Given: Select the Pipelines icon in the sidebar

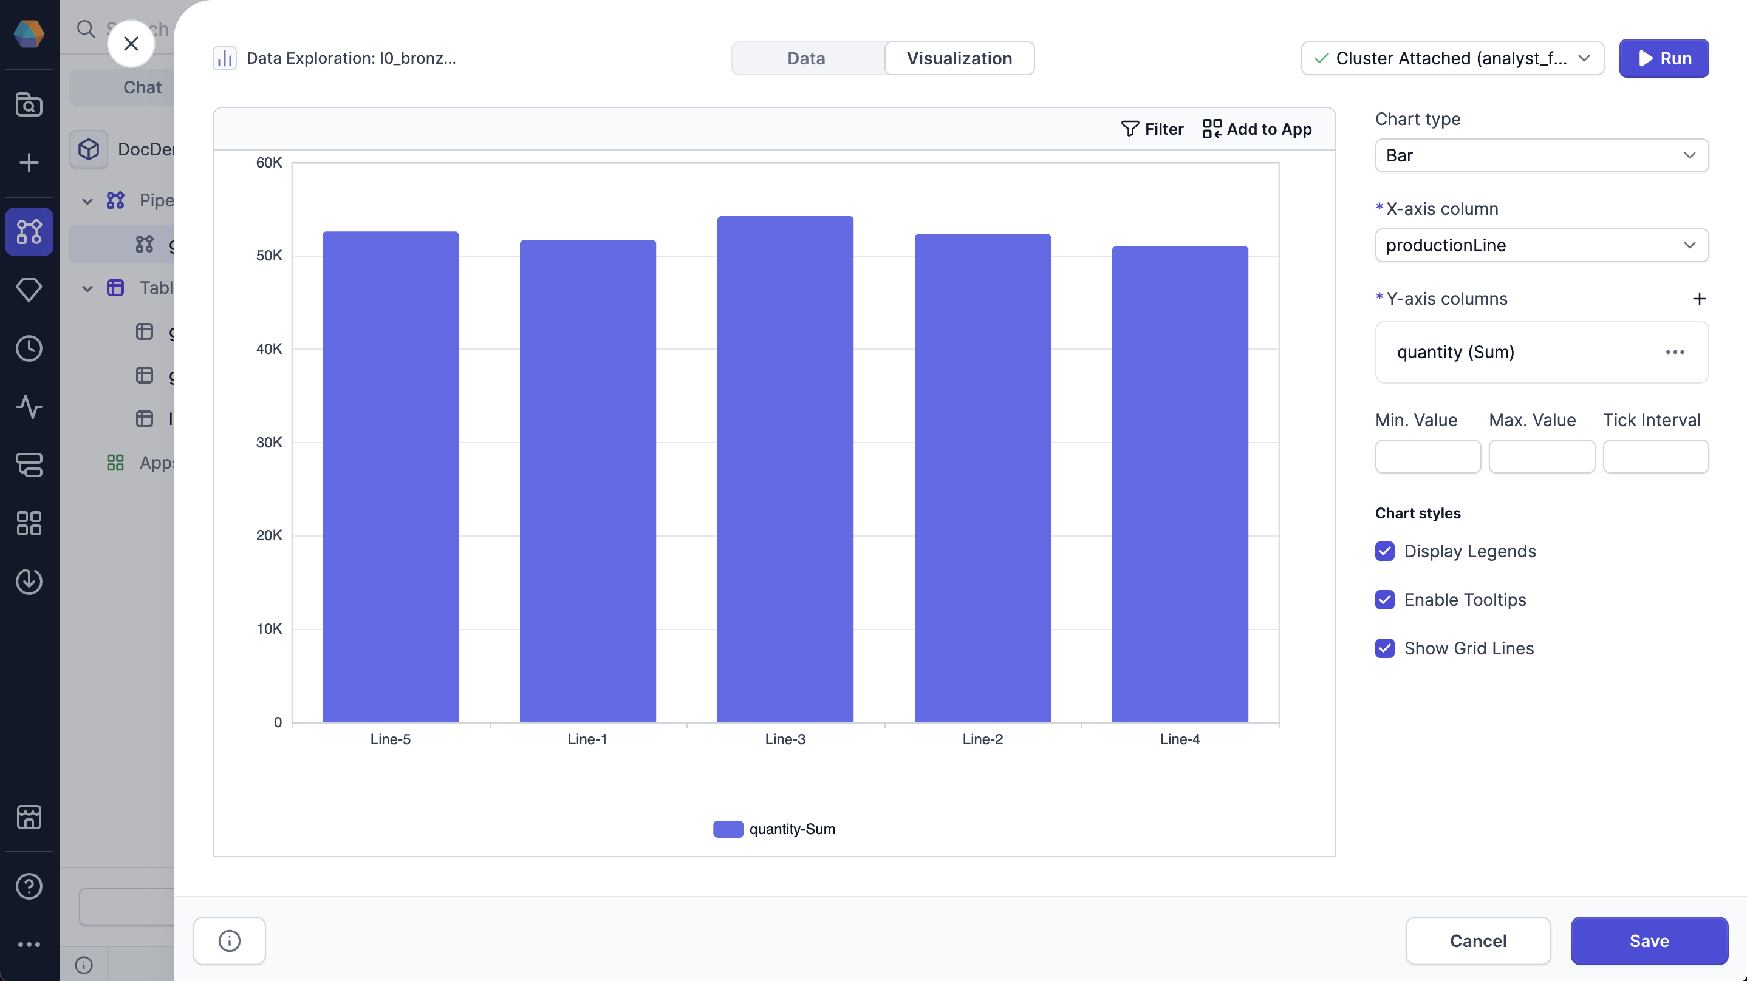Looking at the screenshot, I should (29, 231).
